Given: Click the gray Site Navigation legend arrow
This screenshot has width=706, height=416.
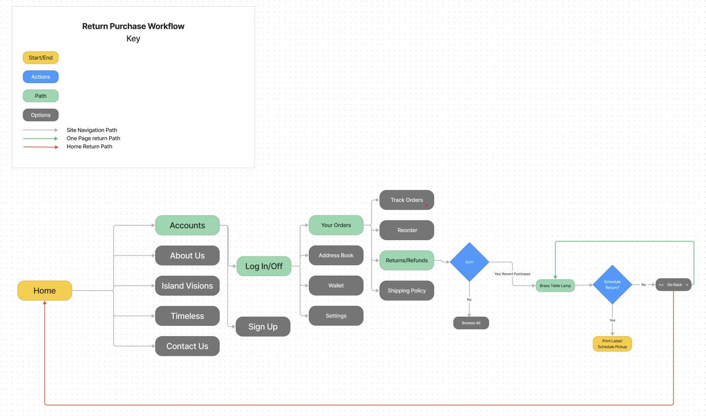Looking at the screenshot, I should (41, 130).
